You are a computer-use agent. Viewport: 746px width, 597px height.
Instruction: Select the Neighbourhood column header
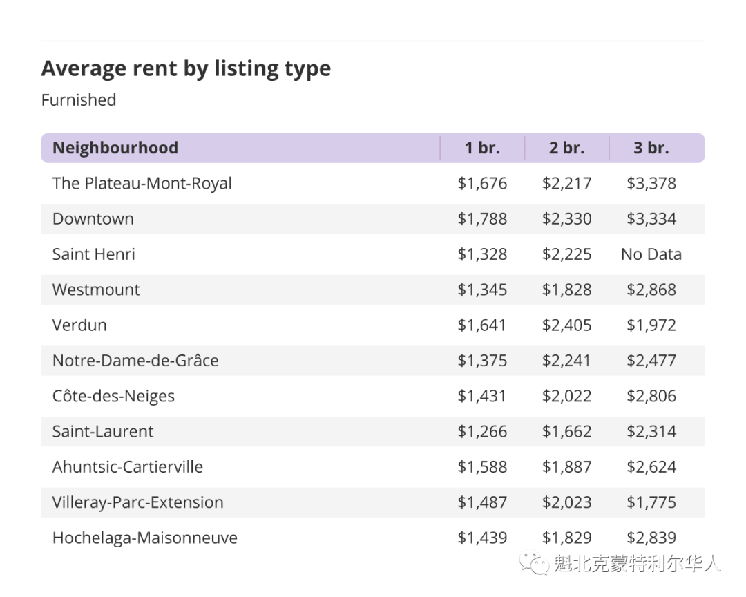point(115,148)
